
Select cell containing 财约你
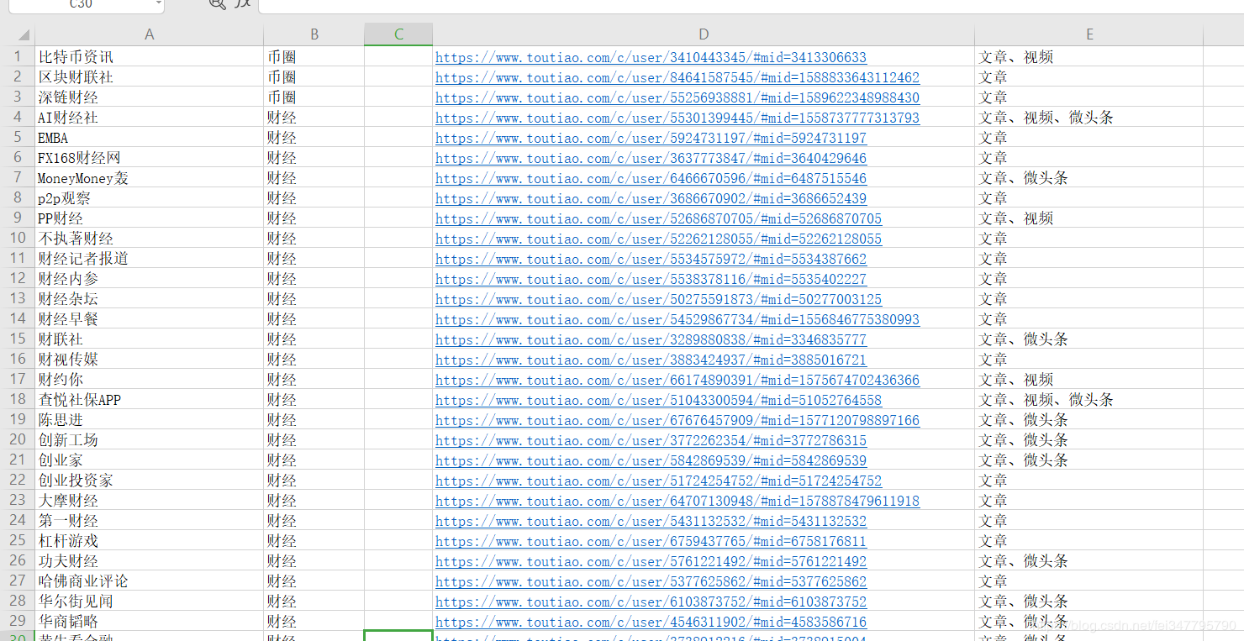pos(149,379)
